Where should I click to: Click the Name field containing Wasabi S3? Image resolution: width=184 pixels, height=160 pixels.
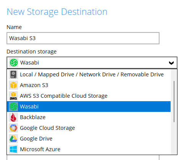point(83,38)
